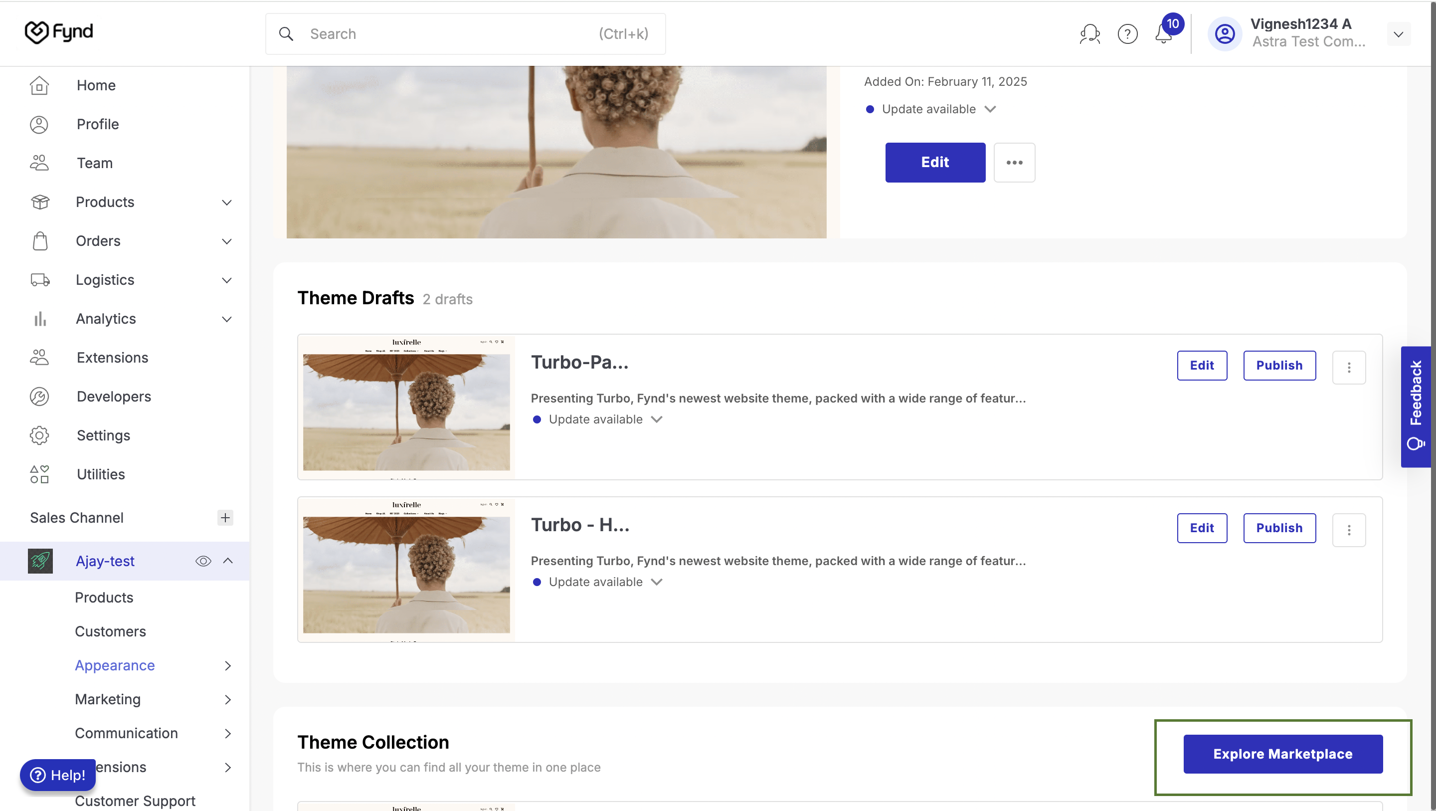Expand the Logistics menu chevron
Screen dimensions: 1436x811
(226, 281)
